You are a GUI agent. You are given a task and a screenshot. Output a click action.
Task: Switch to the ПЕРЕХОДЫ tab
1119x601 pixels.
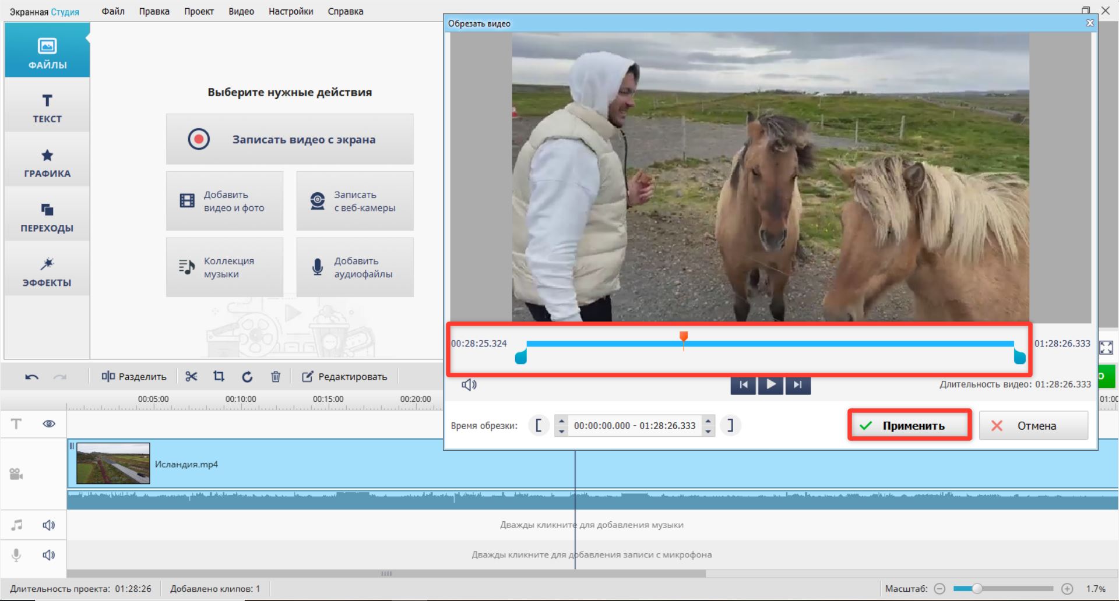tap(47, 218)
